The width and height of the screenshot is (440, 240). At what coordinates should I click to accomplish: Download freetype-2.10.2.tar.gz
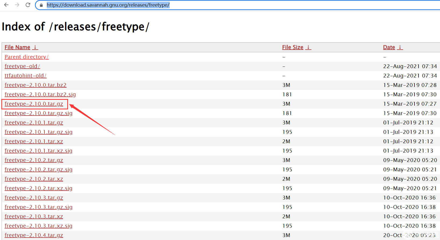point(34,160)
